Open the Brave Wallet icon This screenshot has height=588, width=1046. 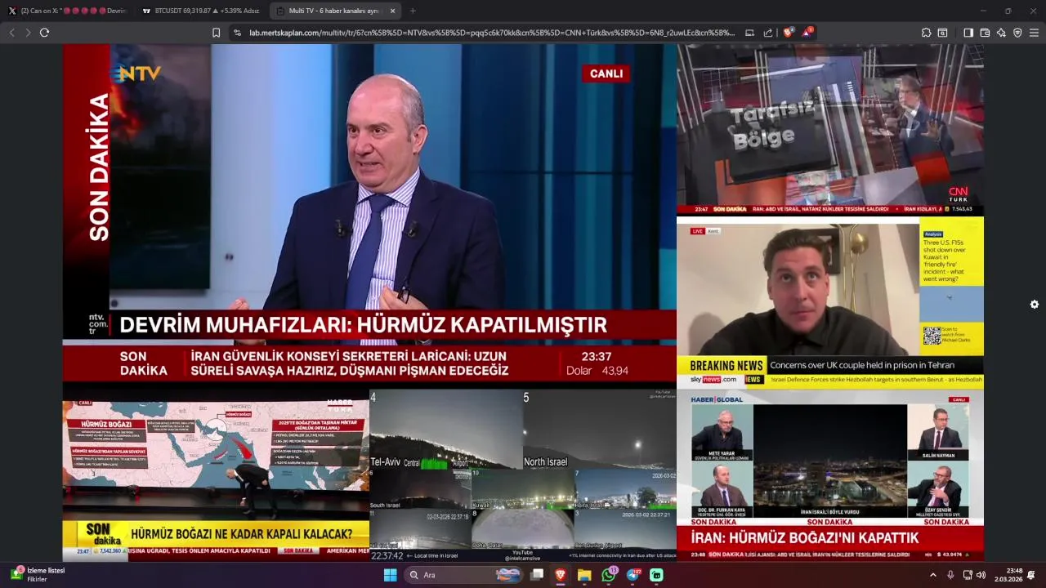985,33
